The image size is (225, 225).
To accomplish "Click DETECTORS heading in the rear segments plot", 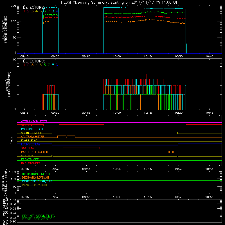I will click(x=34, y=61).
